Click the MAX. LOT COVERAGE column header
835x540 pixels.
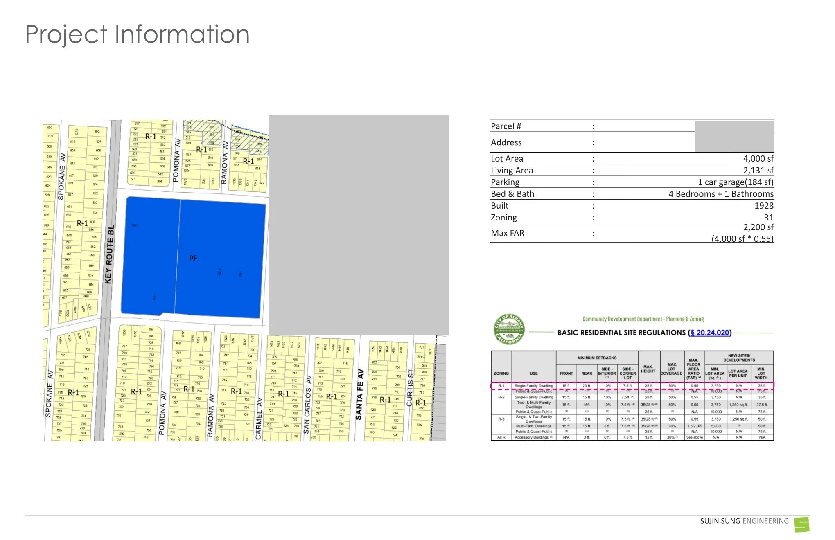click(671, 369)
